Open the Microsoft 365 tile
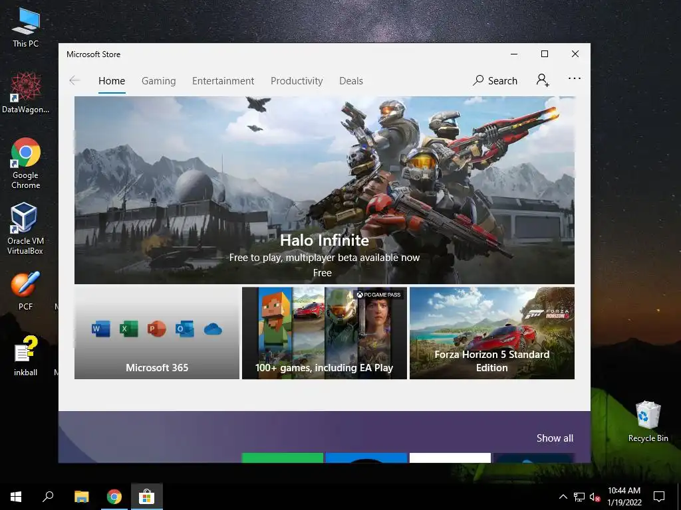 [157, 333]
